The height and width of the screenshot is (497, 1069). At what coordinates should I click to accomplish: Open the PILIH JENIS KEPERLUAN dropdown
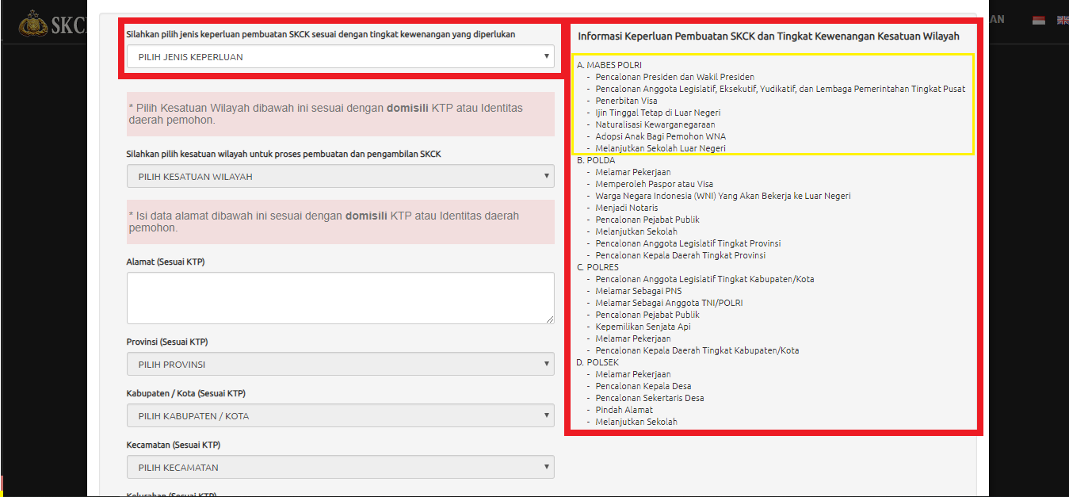[340, 56]
